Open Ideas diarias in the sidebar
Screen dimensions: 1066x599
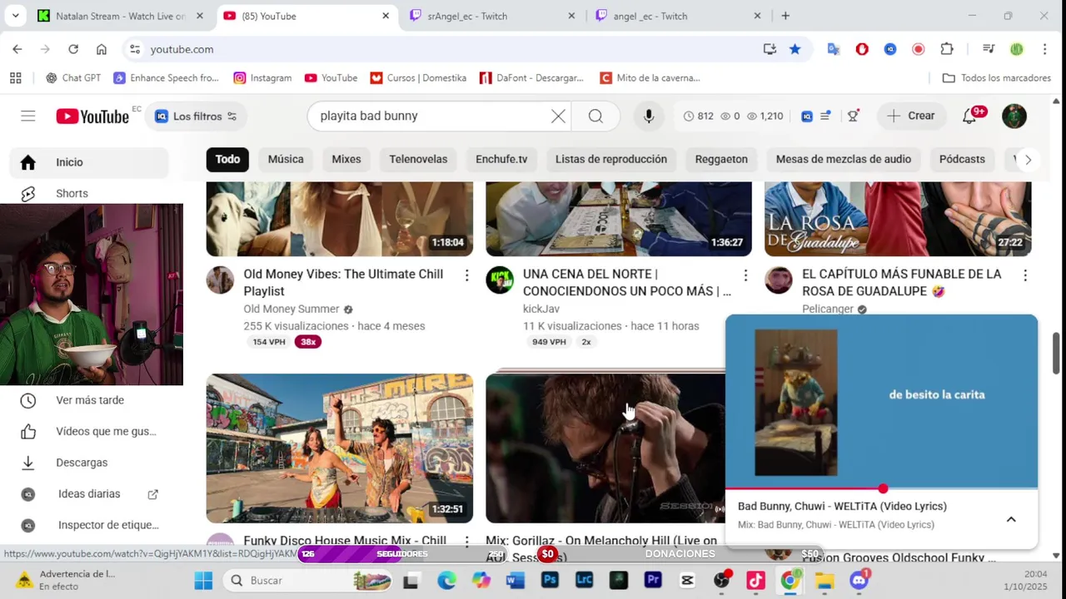pos(89,494)
